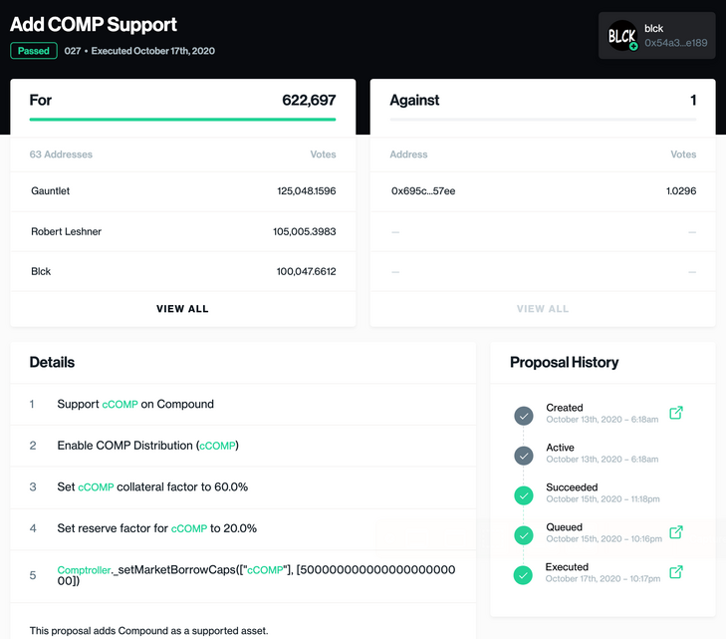This screenshot has width=726, height=639.
Task: Click the Passed status badge
Action: (x=34, y=51)
